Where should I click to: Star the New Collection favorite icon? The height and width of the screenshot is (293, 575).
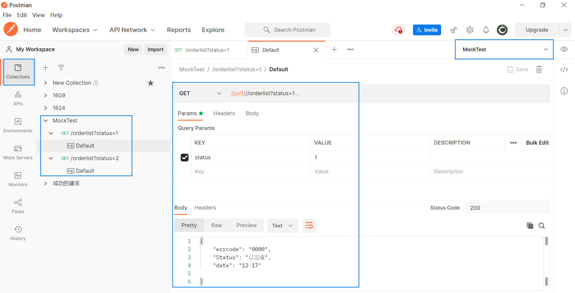click(x=151, y=83)
